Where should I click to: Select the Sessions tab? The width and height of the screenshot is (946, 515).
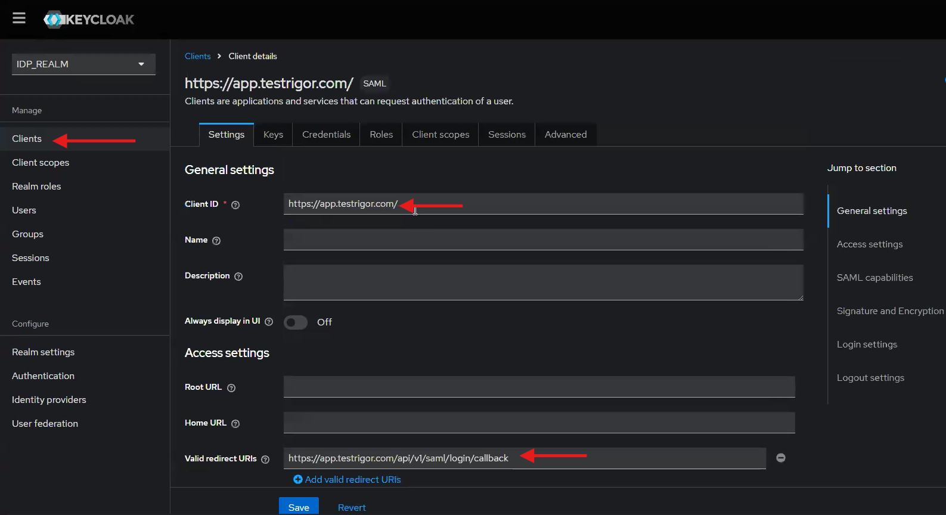[507, 135]
